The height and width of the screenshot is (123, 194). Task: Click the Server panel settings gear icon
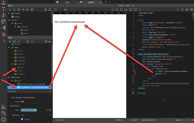point(46,10)
